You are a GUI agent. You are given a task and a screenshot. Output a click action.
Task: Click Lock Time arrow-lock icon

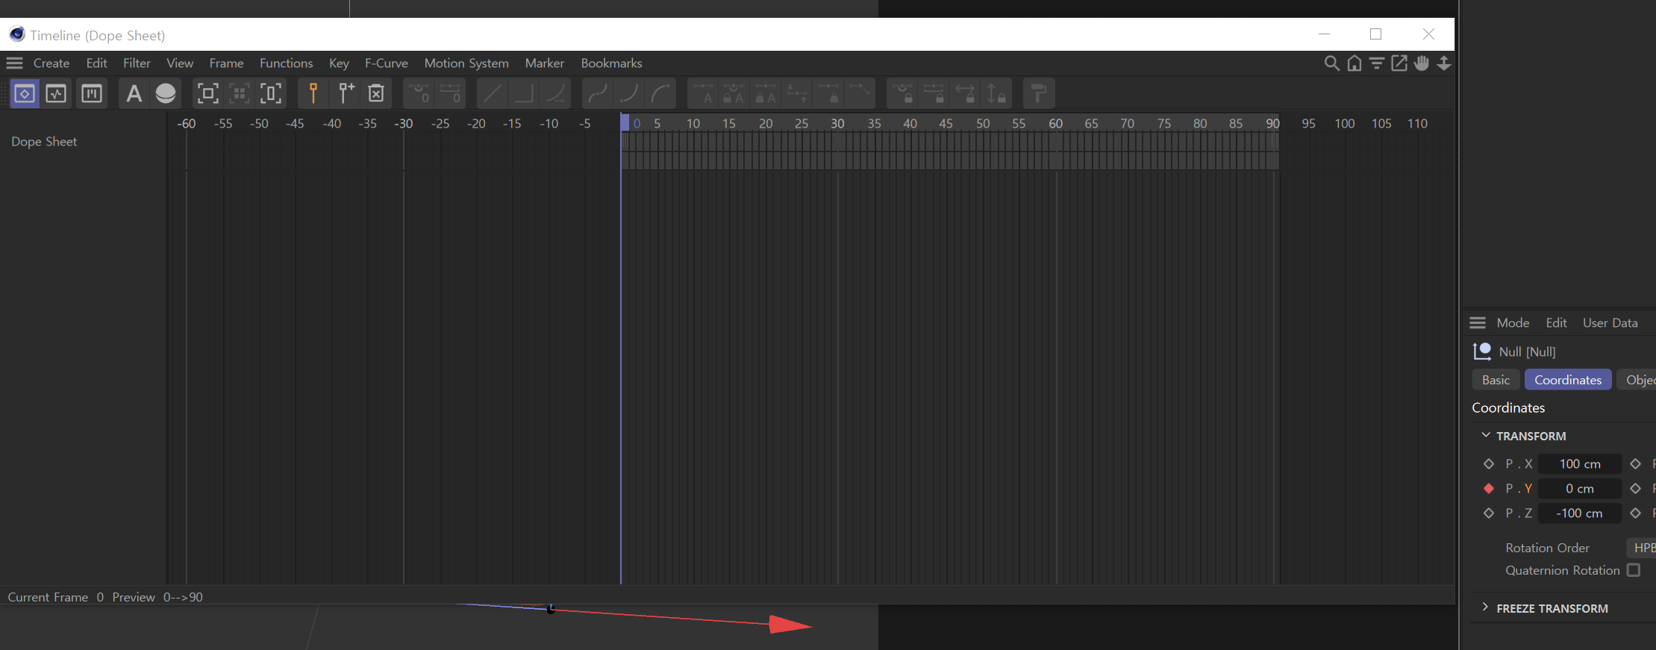(x=965, y=94)
